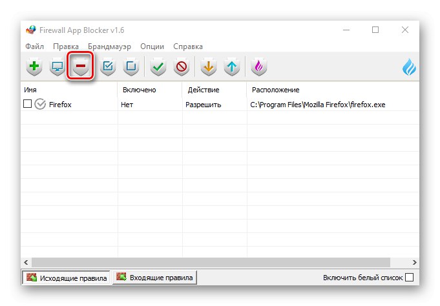Click the horizontal scrollbar left arrow

pos(26,263)
